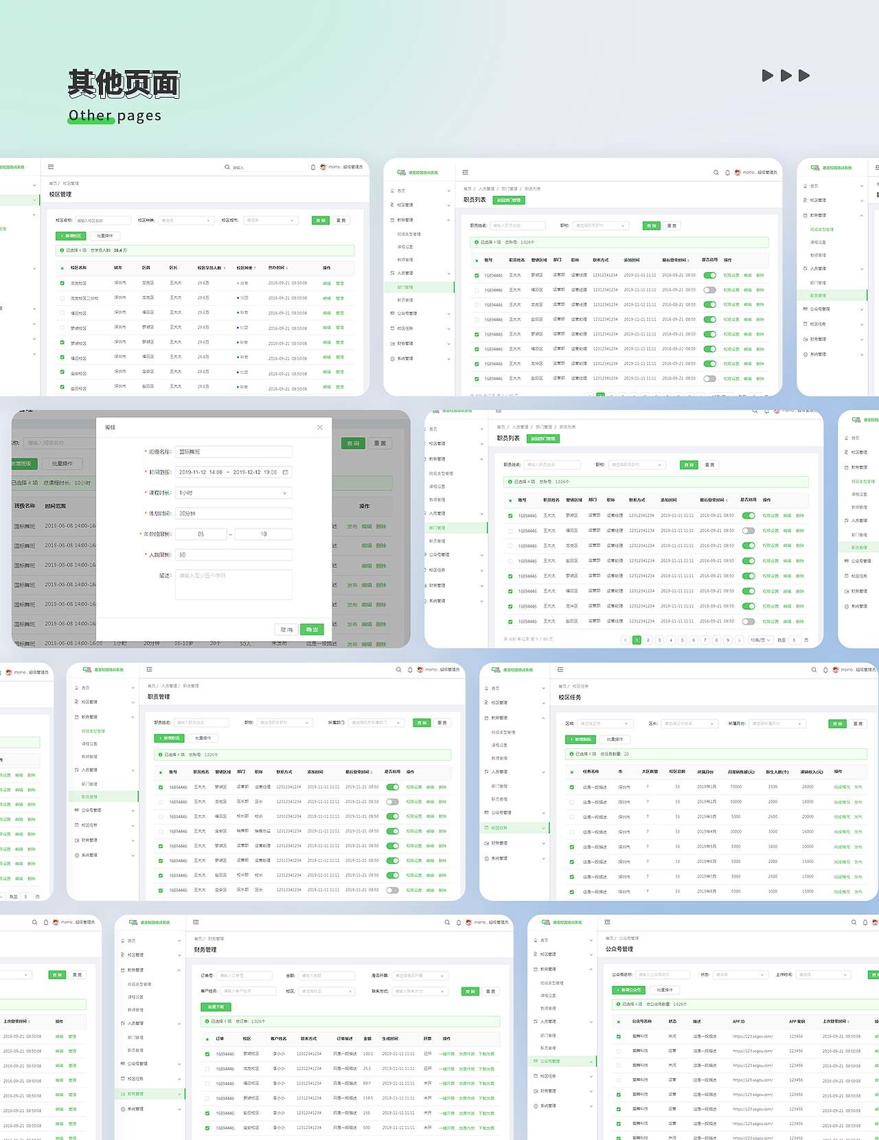Image resolution: width=879 pixels, height=1140 pixels.
Task: Click search icon in 校区任务 page header
Action: pos(814,669)
